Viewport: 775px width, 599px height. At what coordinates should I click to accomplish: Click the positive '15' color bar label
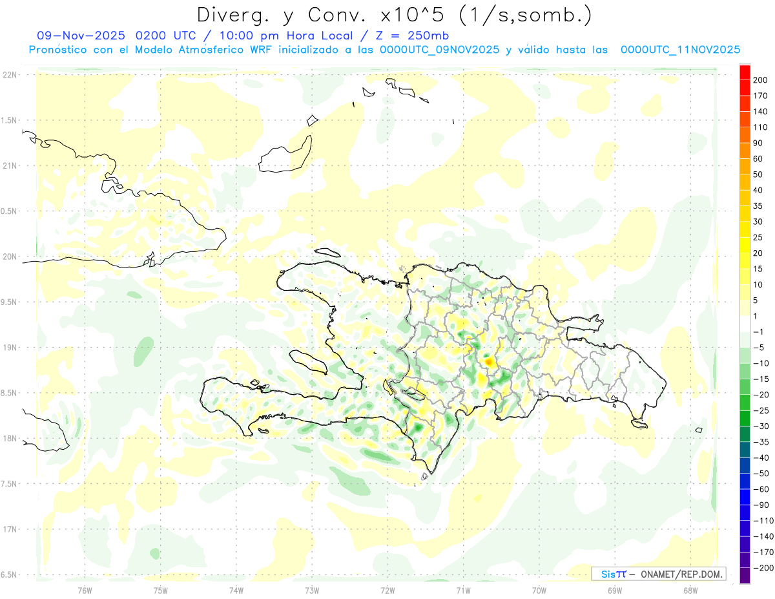point(759,269)
